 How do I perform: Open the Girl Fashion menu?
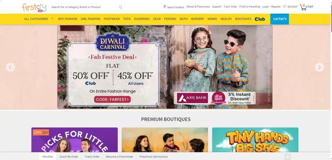tap(90, 19)
